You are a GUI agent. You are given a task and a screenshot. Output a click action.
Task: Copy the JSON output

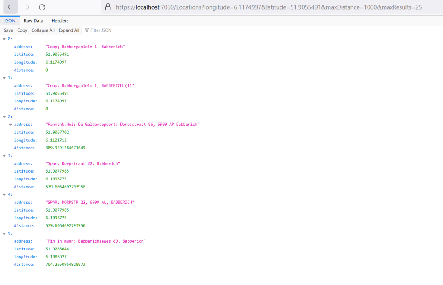click(22, 30)
